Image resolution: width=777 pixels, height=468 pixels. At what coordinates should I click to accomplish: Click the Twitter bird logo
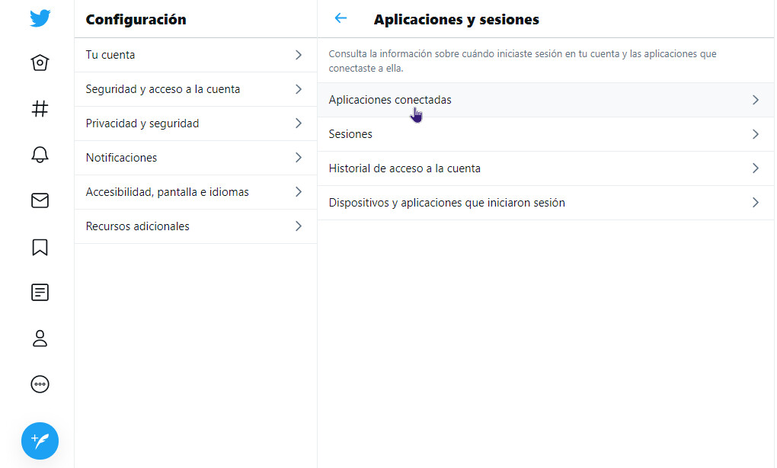(x=40, y=17)
